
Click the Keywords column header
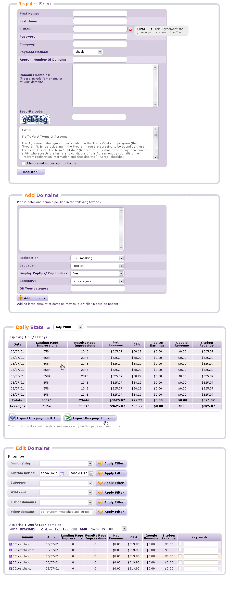pyautogui.click(x=199, y=537)
